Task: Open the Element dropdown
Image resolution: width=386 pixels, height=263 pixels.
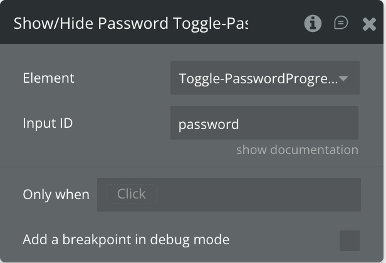Action: pos(264,78)
